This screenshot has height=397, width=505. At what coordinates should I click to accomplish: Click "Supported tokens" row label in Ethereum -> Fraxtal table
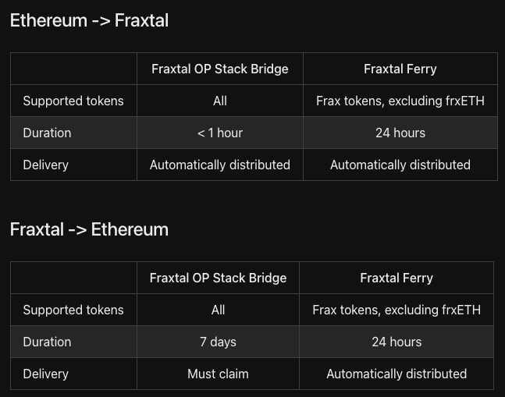click(73, 101)
